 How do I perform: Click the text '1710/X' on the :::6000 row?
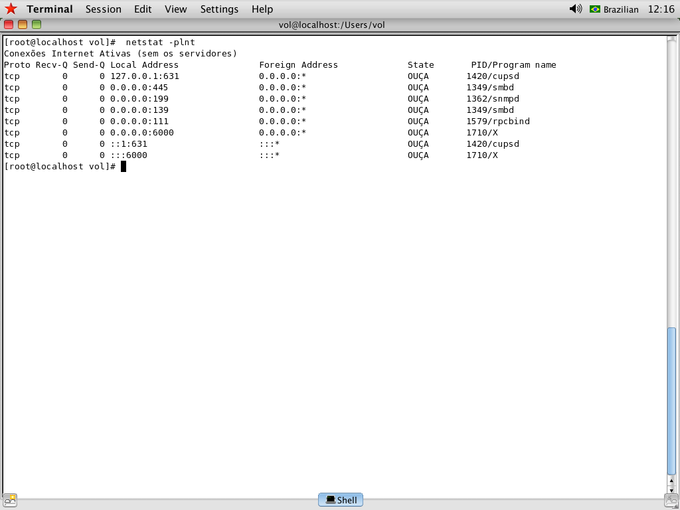(482, 155)
